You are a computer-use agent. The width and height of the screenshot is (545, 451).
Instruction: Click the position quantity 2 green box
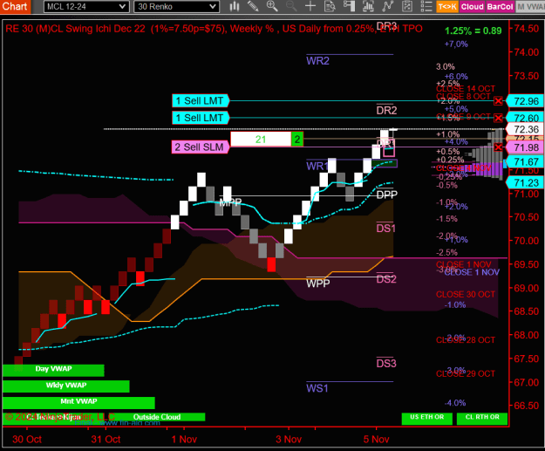(x=297, y=139)
